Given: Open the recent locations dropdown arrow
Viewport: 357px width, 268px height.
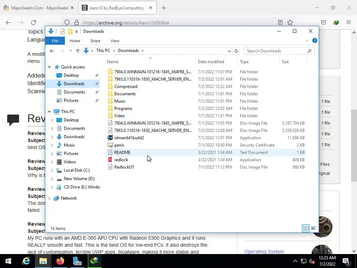Looking at the screenshot, I should pyautogui.click(x=70, y=51).
